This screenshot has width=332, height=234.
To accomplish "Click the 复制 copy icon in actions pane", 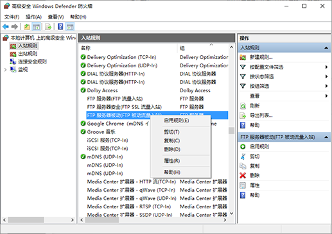I will pyautogui.click(x=243, y=166).
